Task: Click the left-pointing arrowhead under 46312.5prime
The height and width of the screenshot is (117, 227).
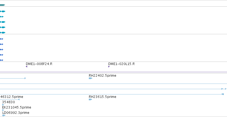Action: (x=19, y=99)
